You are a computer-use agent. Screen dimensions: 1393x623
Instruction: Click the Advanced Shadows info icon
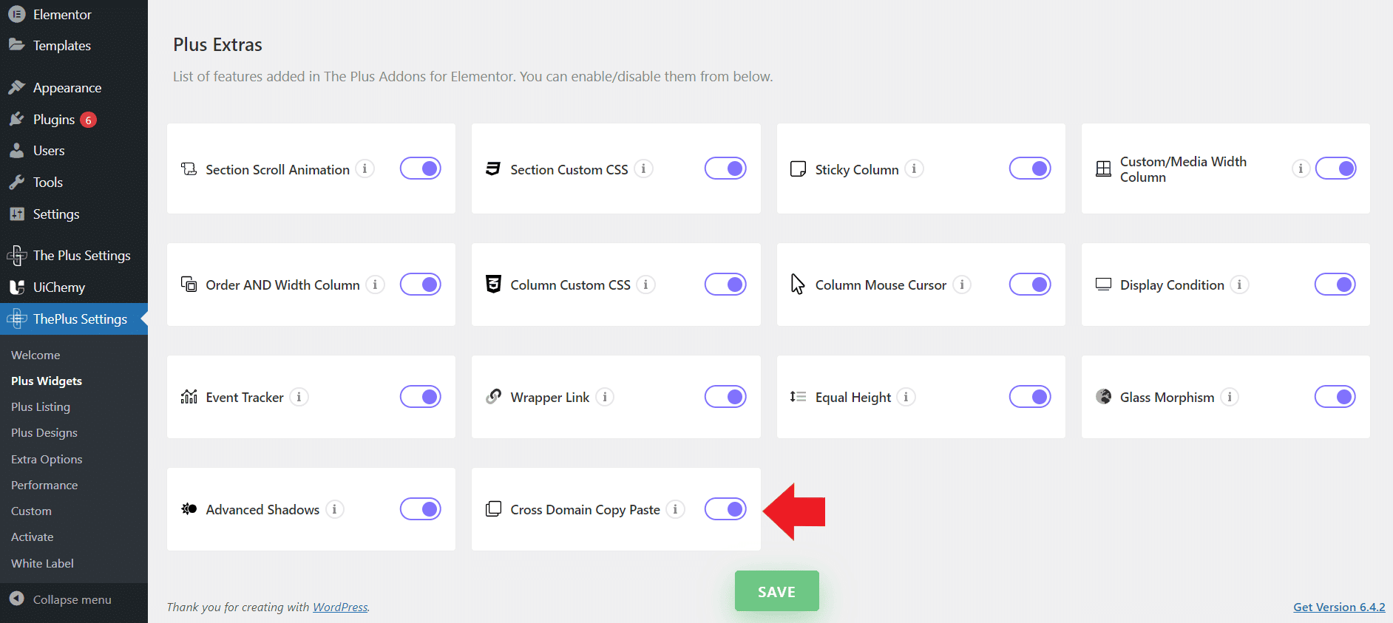click(x=334, y=509)
